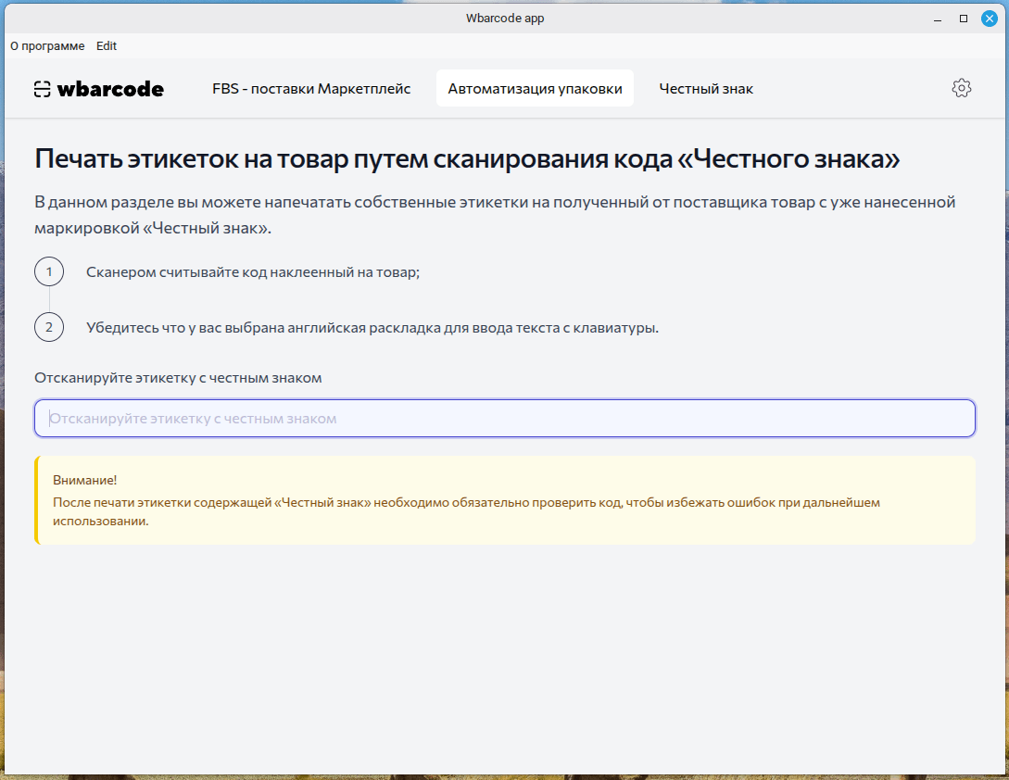Switch to the Честный знак tab
This screenshot has height=780, width=1009.
pos(706,88)
